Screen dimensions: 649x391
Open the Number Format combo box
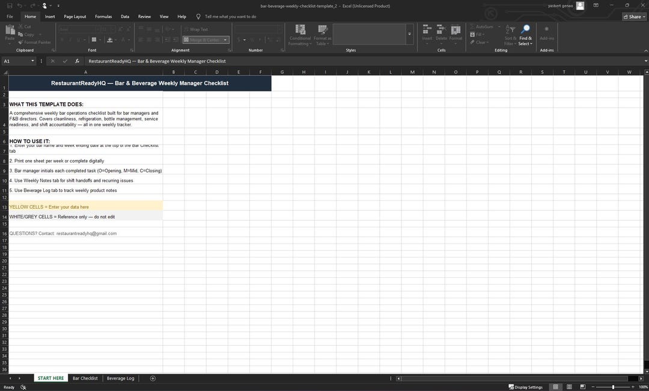tap(258, 29)
